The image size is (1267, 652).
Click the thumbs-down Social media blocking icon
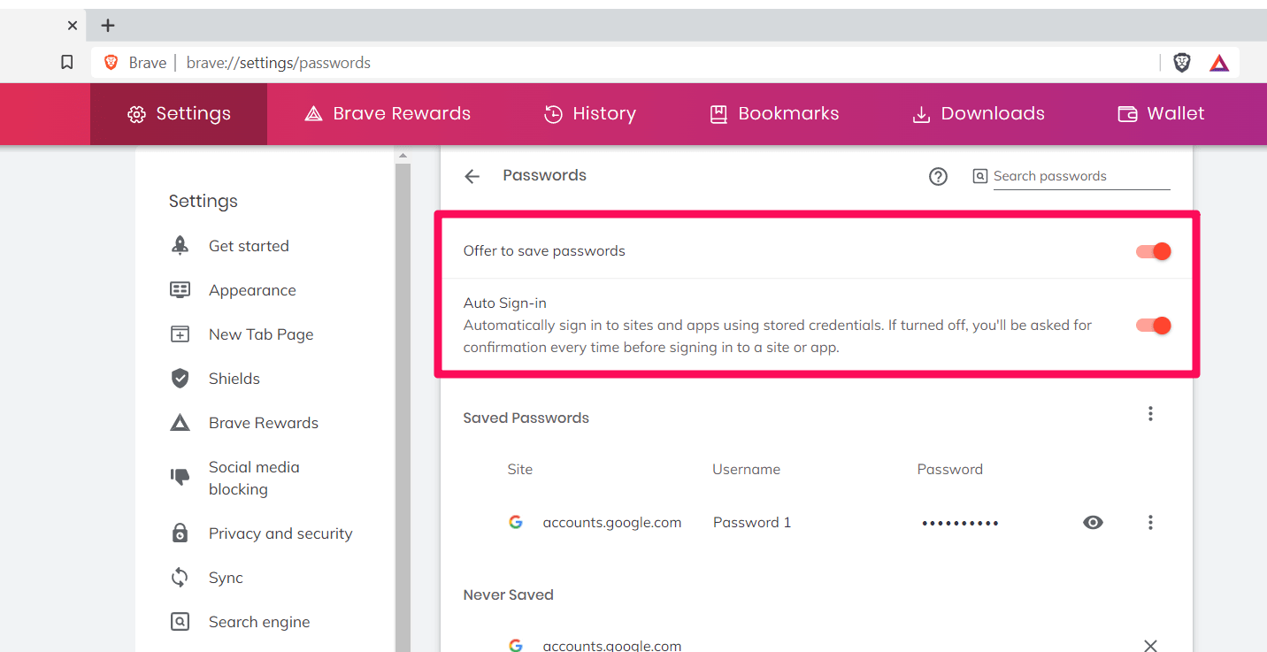pyautogui.click(x=180, y=478)
